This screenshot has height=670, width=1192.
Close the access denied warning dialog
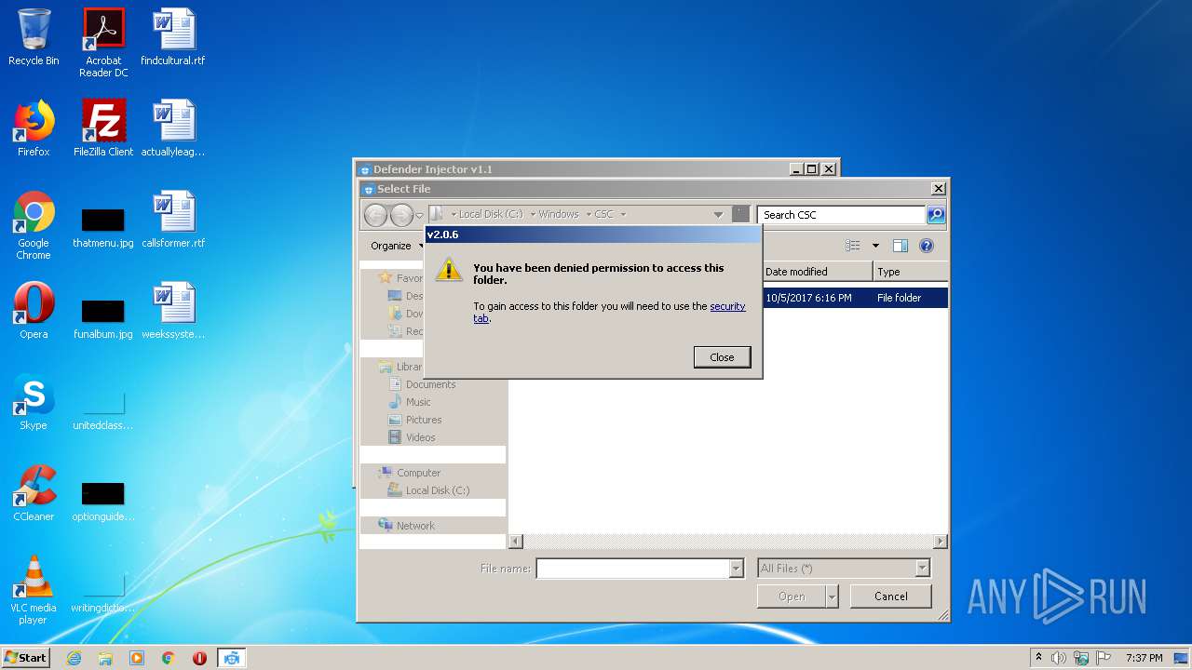[x=722, y=357]
